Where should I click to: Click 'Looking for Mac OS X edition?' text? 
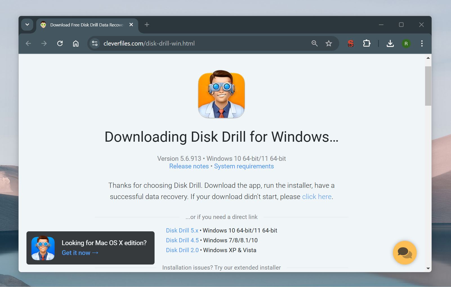[104, 243]
